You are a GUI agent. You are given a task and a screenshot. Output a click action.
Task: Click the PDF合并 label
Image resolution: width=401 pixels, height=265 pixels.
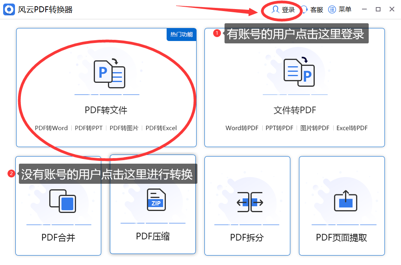coord(58,238)
